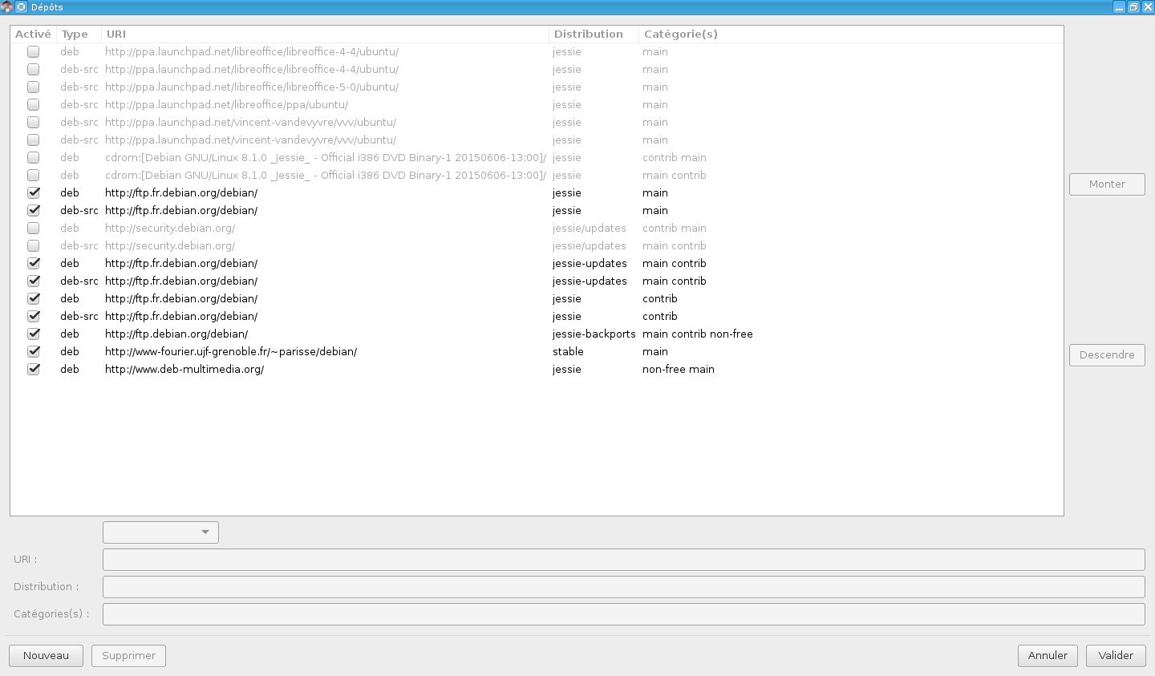Enable the libreoffice-5-0 PPA checkbox
The width and height of the screenshot is (1155, 676).
click(x=34, y=87)
